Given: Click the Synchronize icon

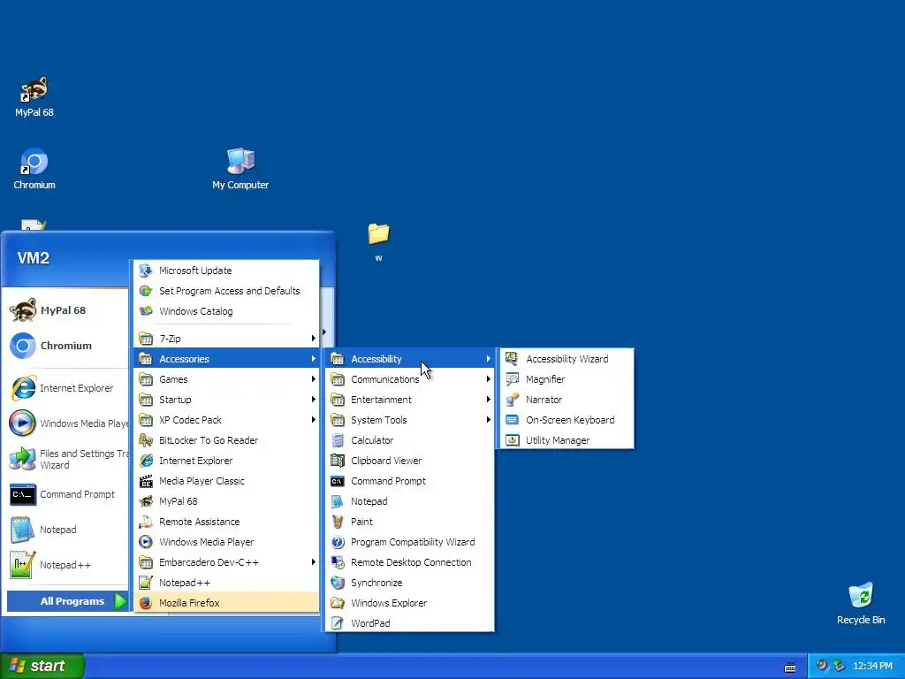Looking at the screenshot, I should pos(338,583).
